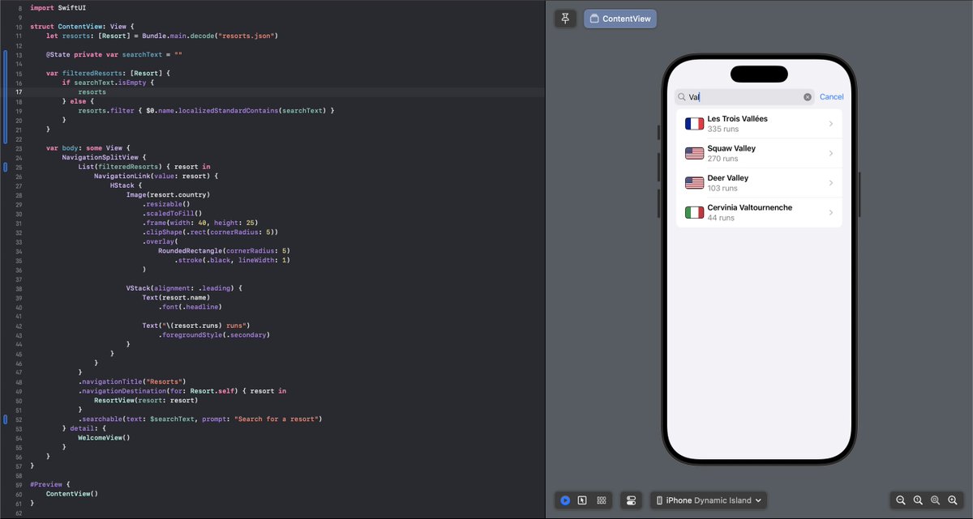Image resolution: width=973 pixels, height=519 pixels.
Task: Select the ContentView preview tab
Action: [x=620, y=19]
